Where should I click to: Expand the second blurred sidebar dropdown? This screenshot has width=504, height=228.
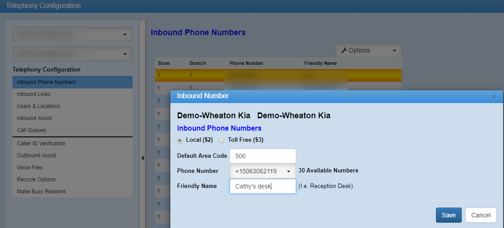pyautogui.click(x=73, y=54)
